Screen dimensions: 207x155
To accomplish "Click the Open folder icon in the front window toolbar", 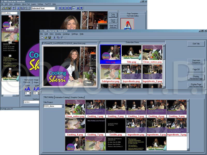I will (x=46, y=37).
